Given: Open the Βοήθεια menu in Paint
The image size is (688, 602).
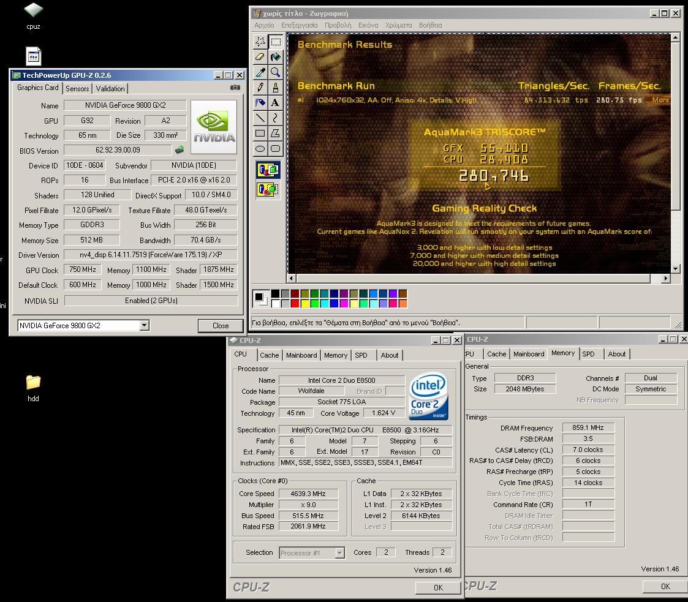Looking at the screenshot, I should click(431, 25).
